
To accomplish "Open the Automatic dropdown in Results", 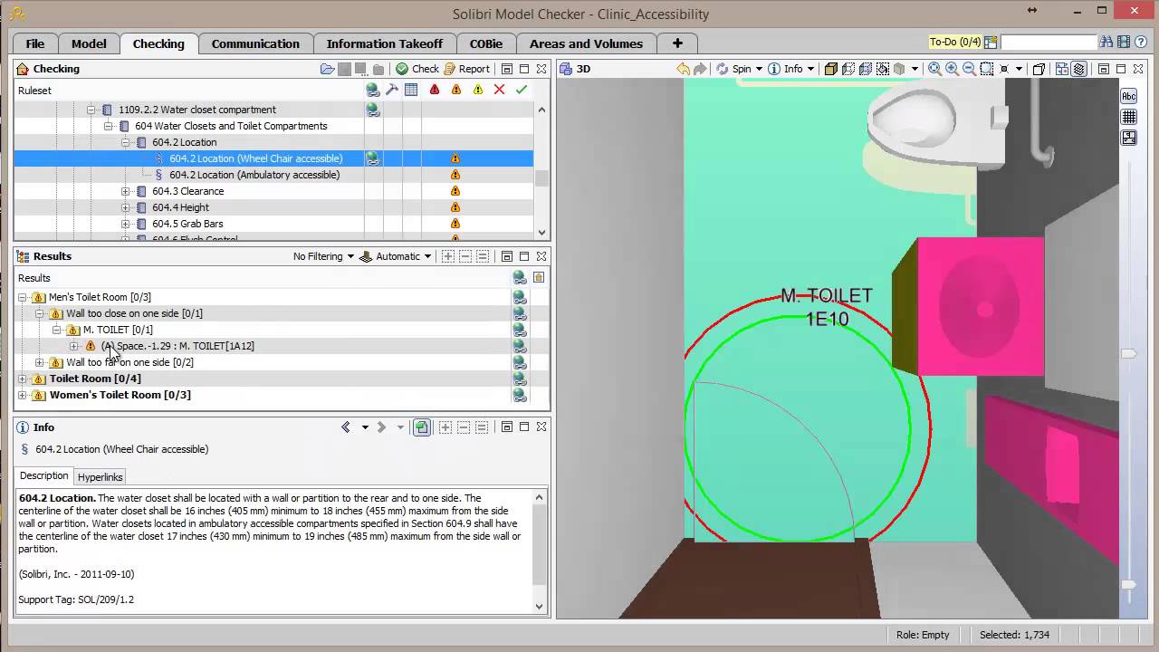I will point(397,256).
